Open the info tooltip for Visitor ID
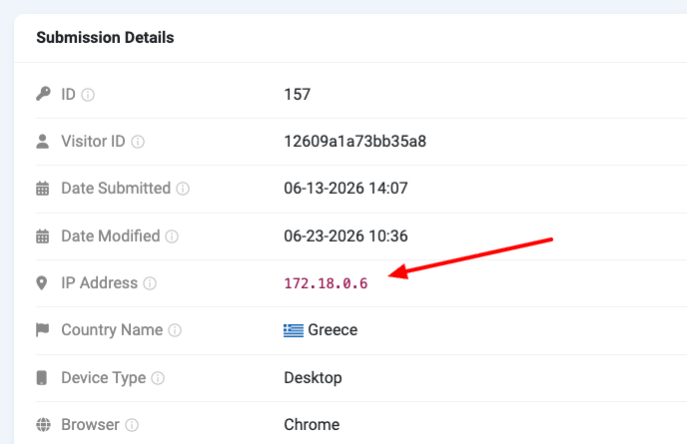The width and height of the screenshot is (687, 444). 138,142
